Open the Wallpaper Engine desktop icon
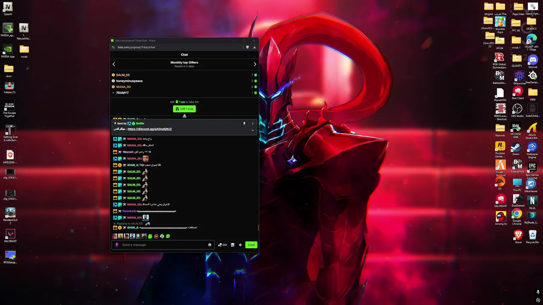The height and width of the screenshot is (305, 543). coord(532,151)
